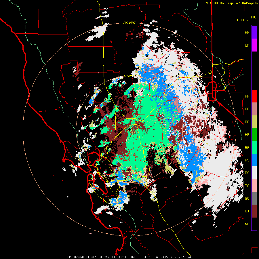
Task: Click the GR legend label
Action: (247, 109)
